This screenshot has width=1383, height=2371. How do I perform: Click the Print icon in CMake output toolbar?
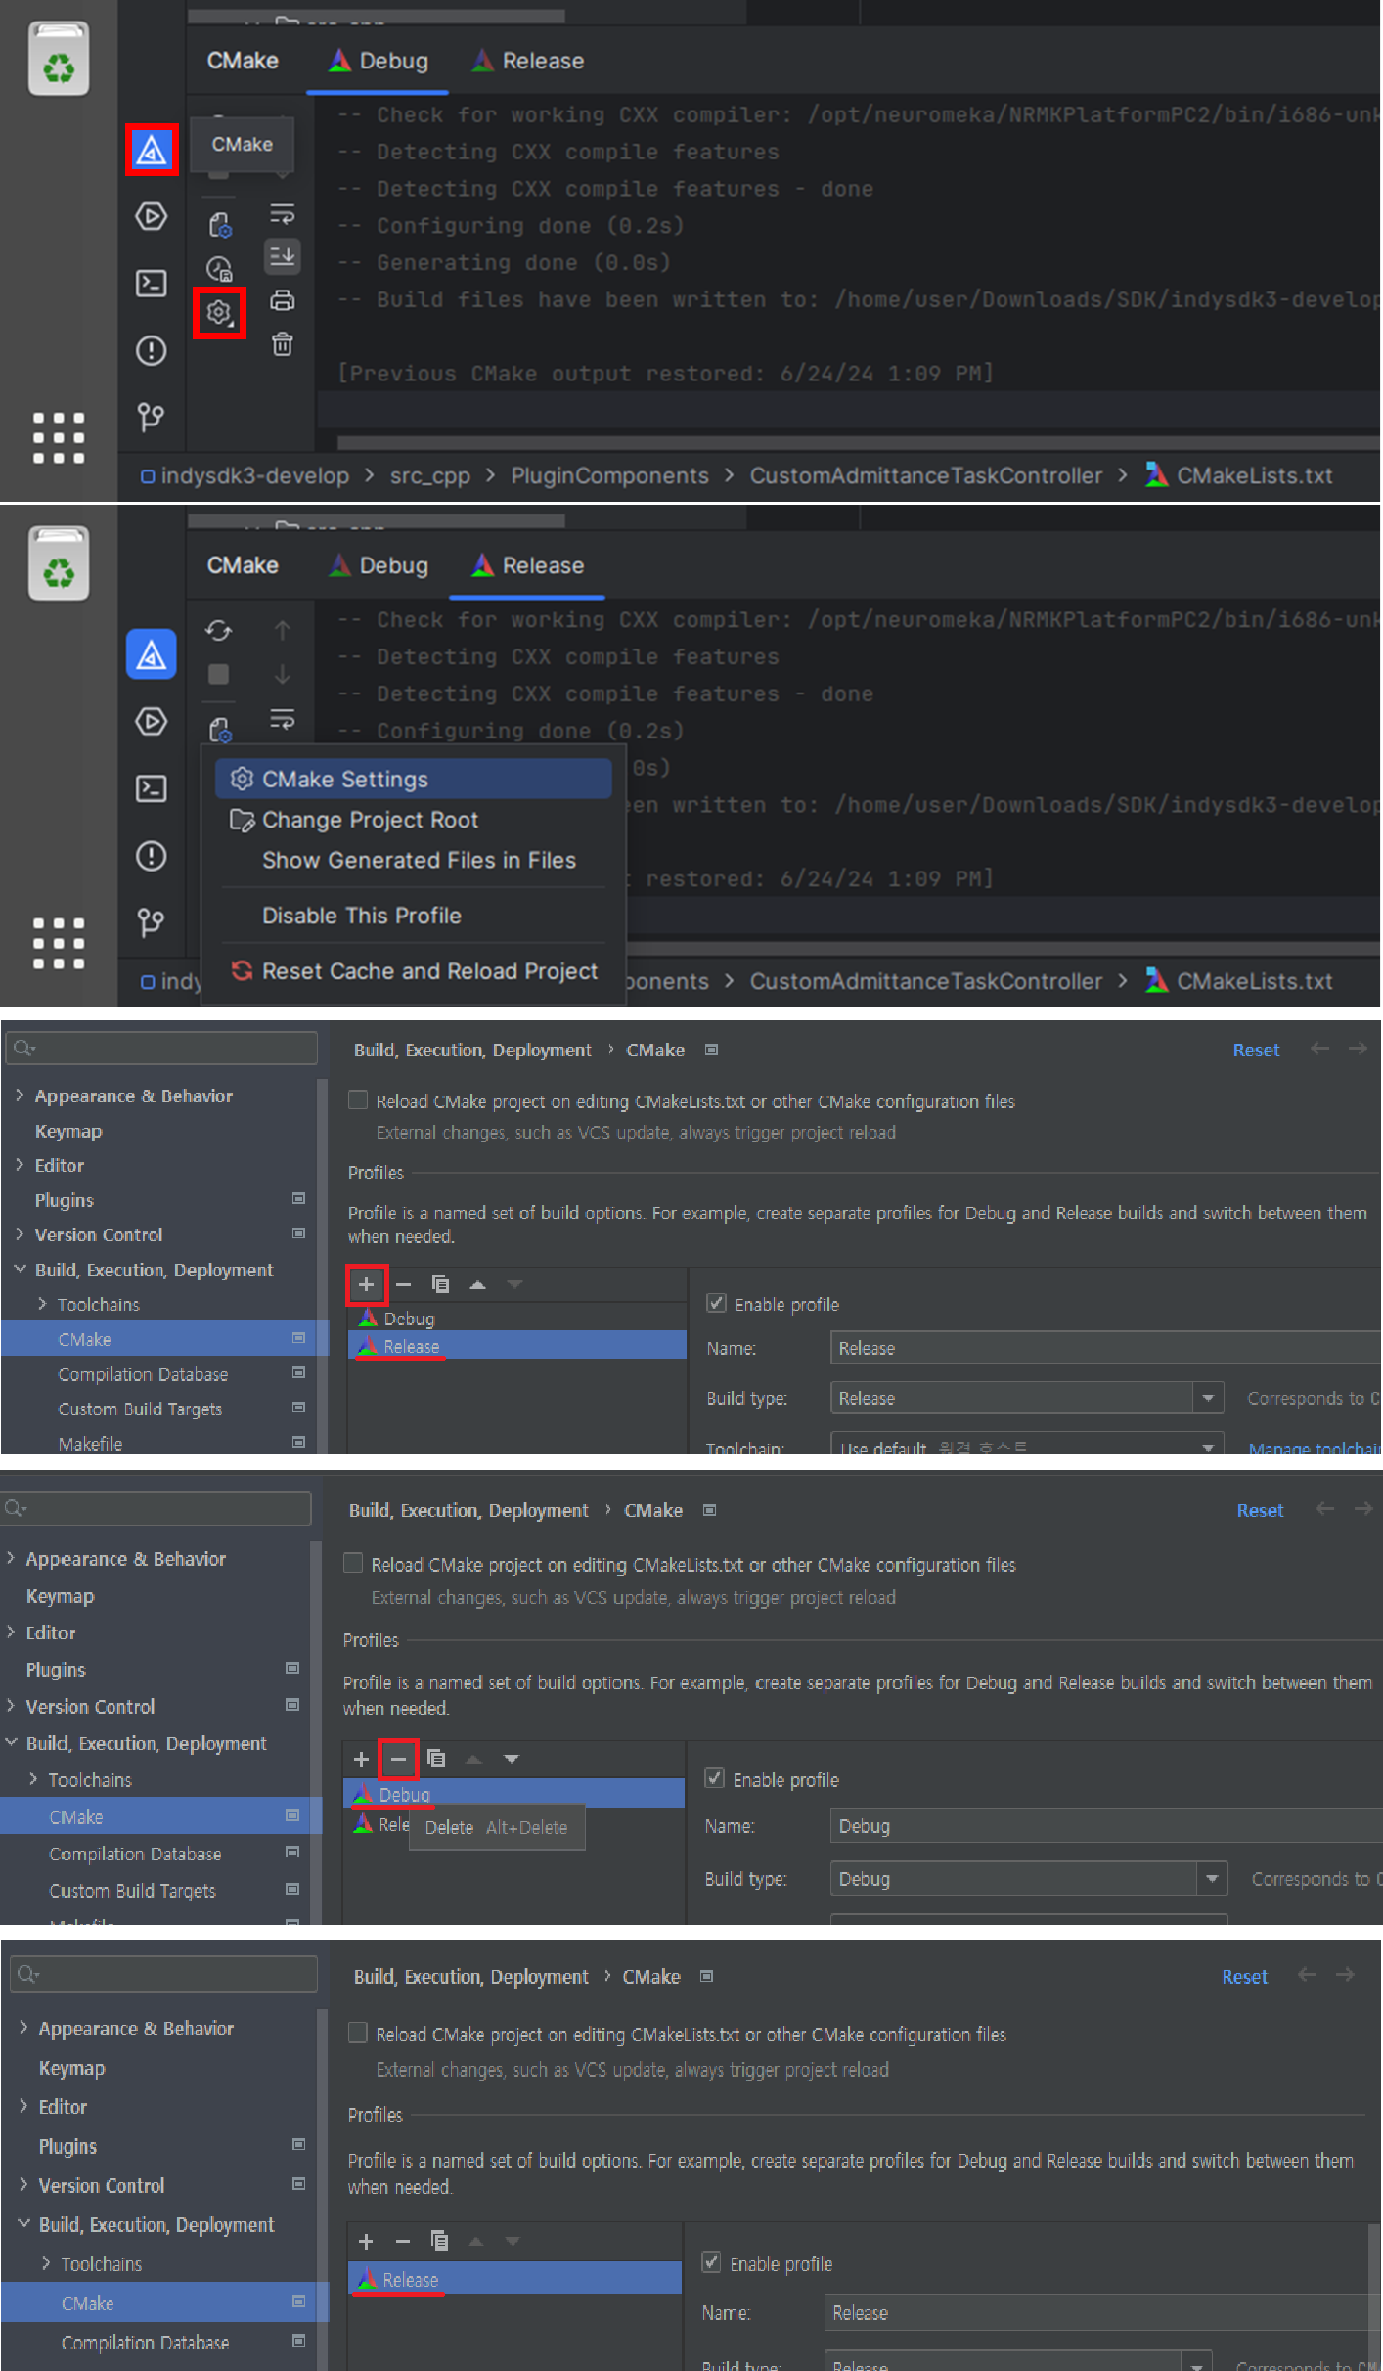point(282,300)
